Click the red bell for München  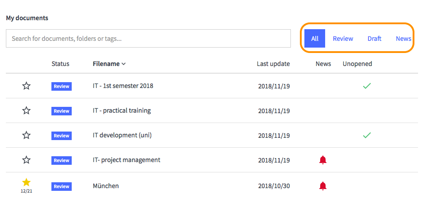click(322, 186)
